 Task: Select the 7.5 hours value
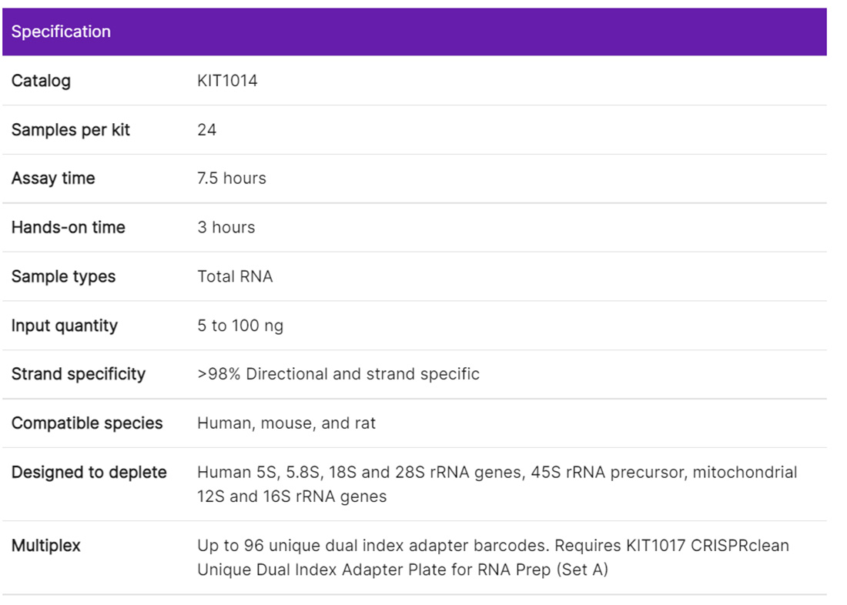[x=232, y=179]
